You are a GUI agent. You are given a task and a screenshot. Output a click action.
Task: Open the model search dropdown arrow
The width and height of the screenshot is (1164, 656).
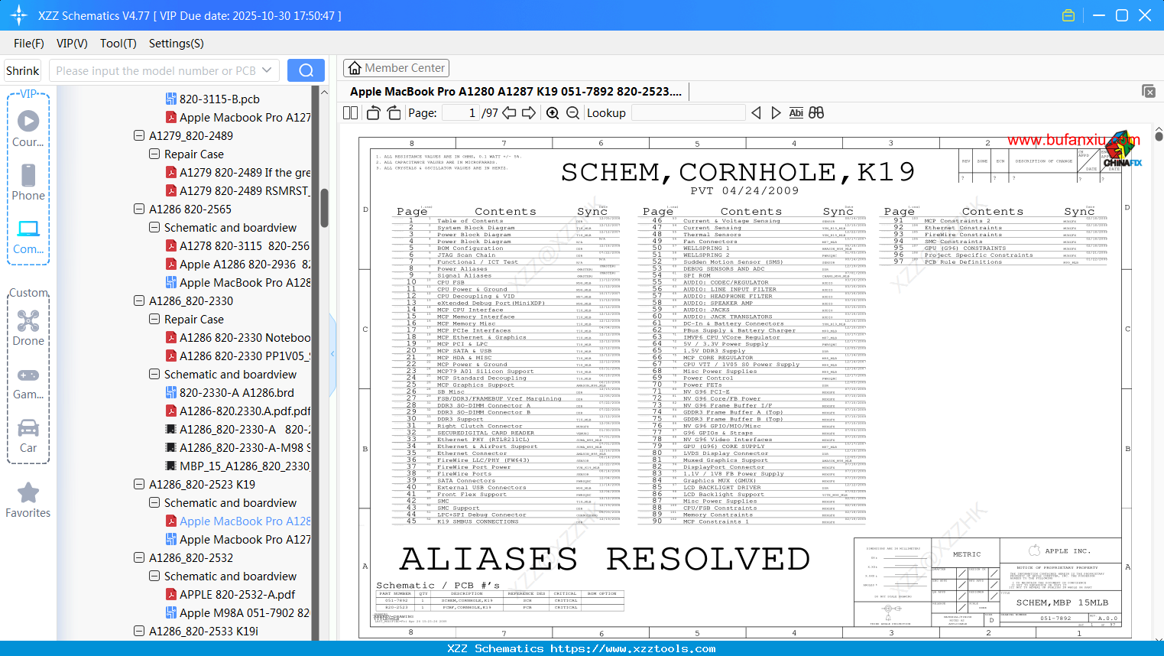(267, 70)
